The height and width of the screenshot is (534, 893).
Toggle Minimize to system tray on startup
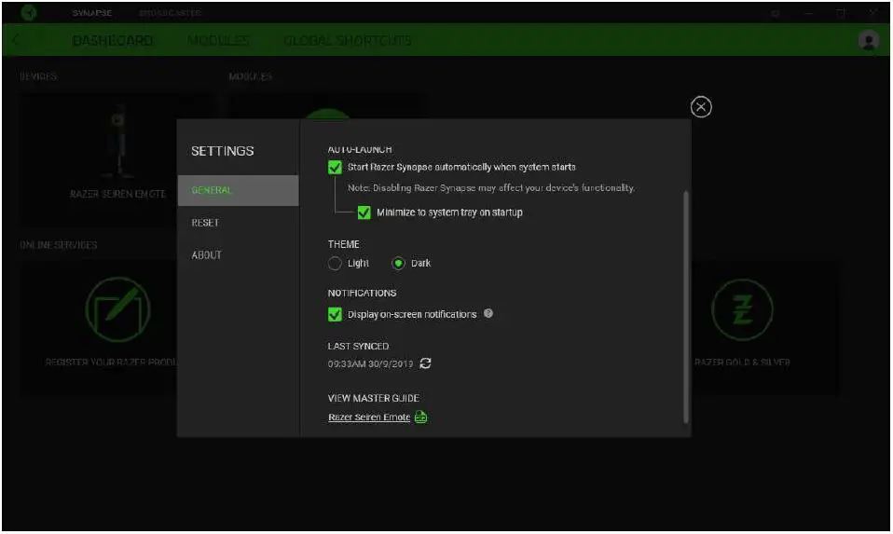(364, 212)
